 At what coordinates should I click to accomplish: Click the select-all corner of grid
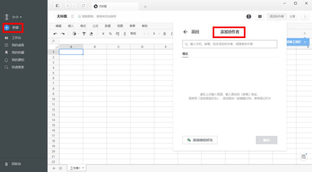53,47
